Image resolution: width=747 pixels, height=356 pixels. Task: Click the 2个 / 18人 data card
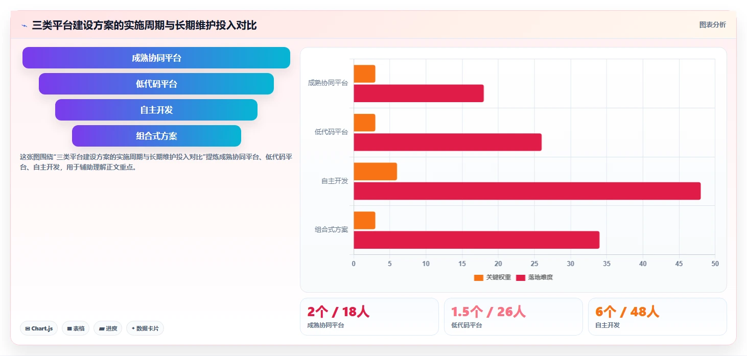pos(369,317)
